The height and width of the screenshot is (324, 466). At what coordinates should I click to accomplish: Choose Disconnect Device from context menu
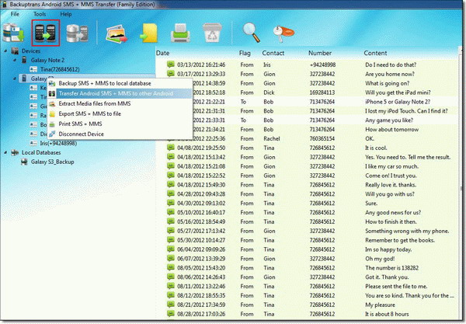click(x=120, y=134)
